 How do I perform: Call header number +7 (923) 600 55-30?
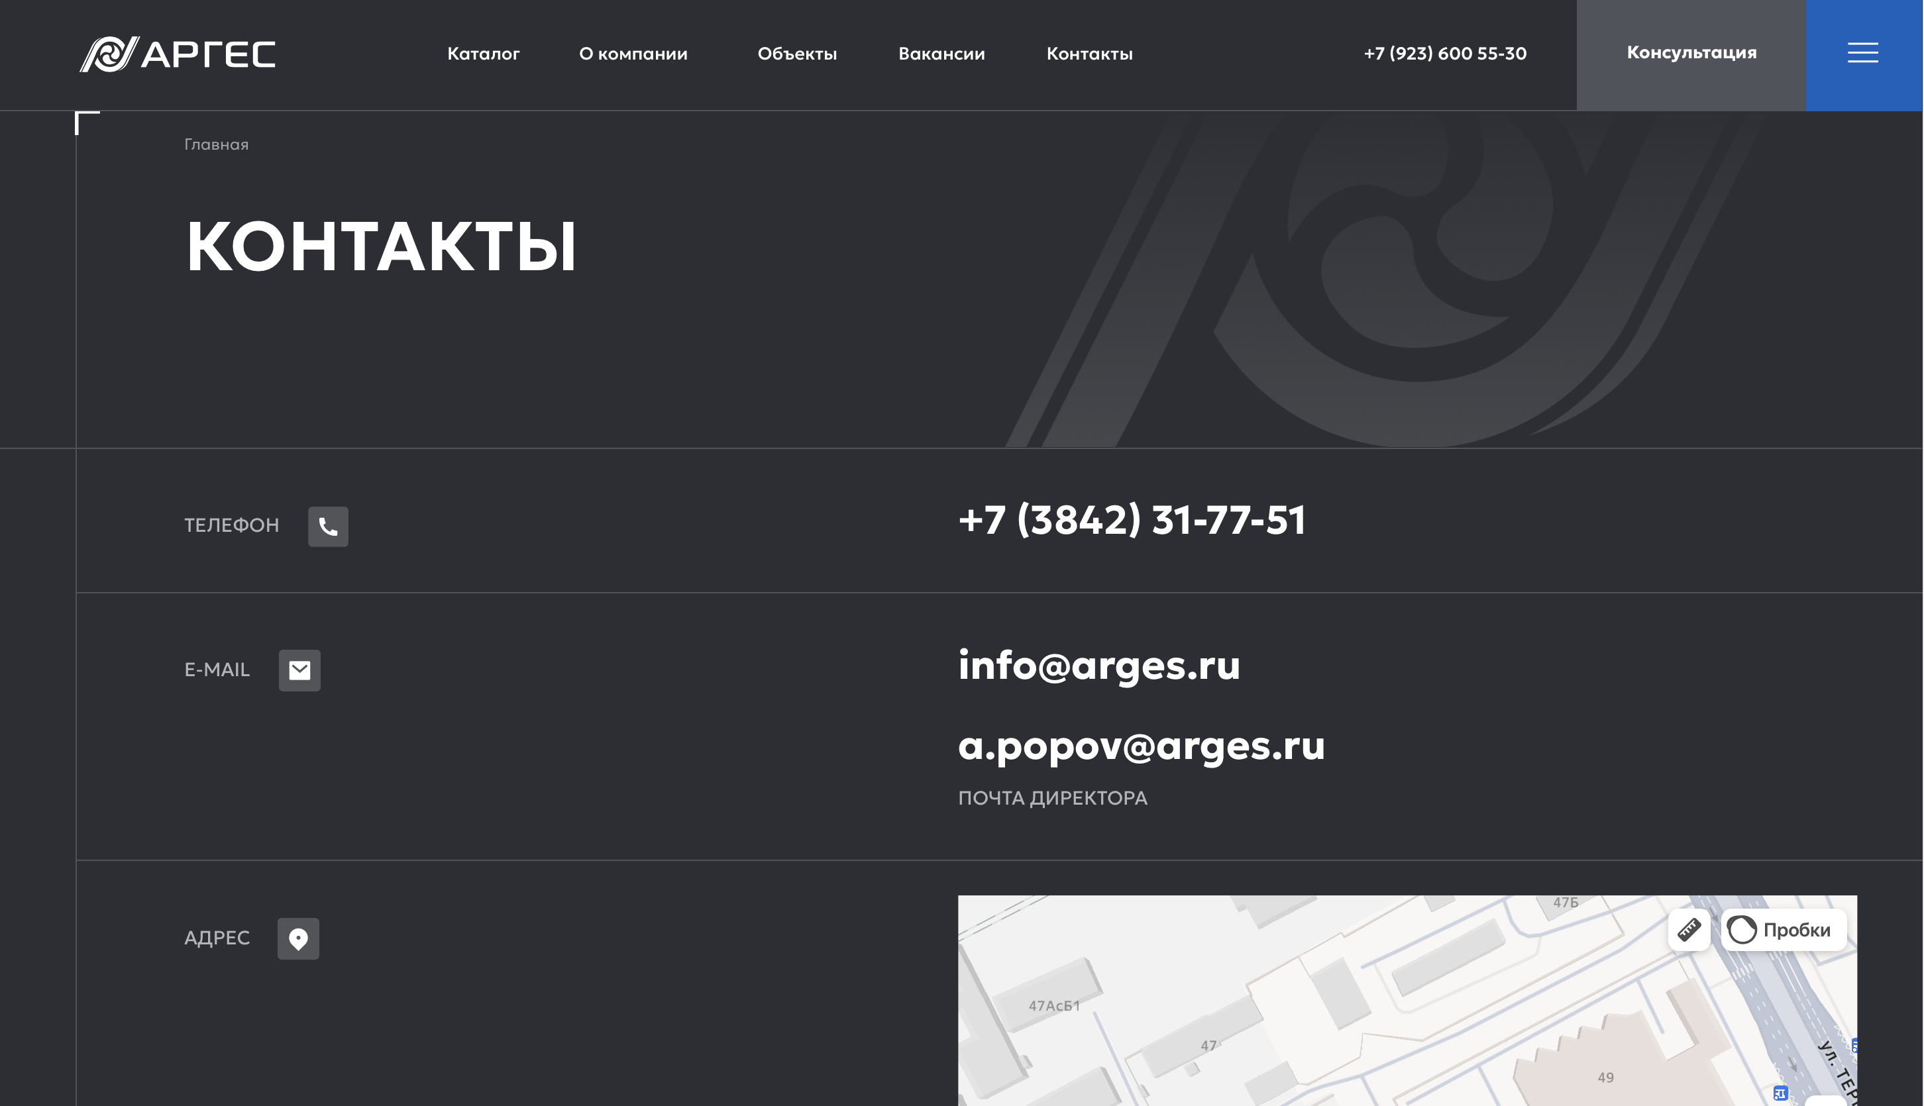1444,54
